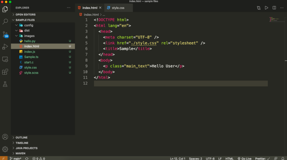Change end of line sequence LF
This screenshot has height=160, width=287.
(220, 159)
